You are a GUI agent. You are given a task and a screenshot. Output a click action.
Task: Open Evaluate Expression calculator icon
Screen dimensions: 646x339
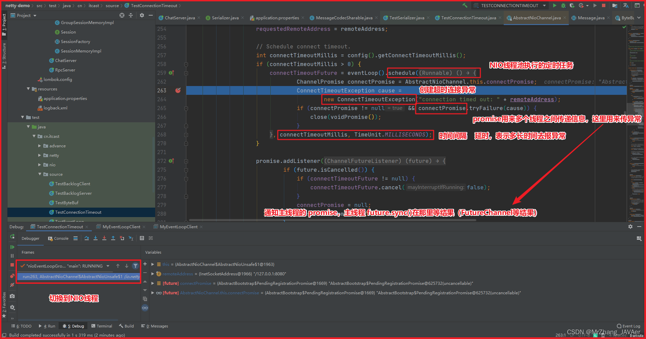[142, 238]
